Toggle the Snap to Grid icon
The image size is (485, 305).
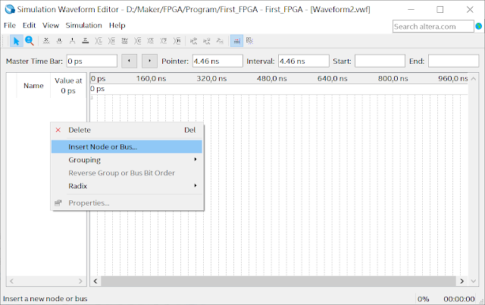pos(236,41)
